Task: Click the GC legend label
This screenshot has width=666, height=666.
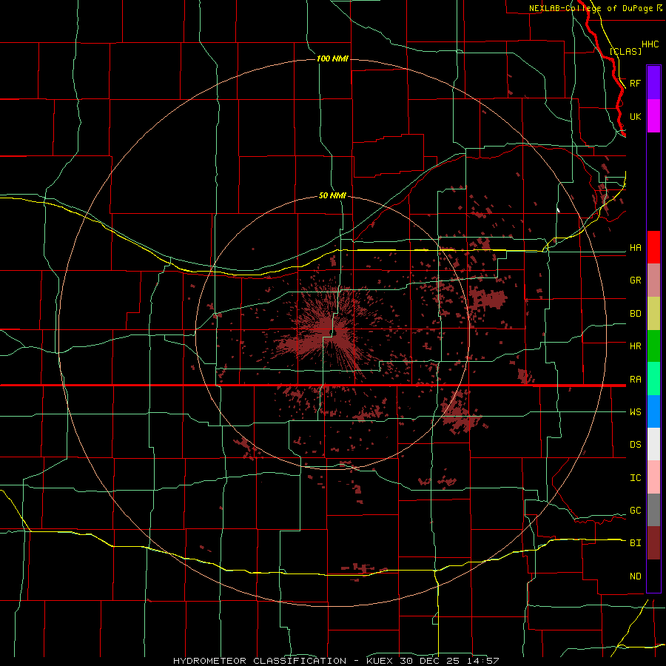Action: click(x=635, y=511)
